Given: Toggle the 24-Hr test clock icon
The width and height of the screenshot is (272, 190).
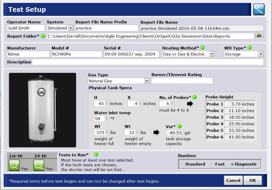Looking at the screenshot, I should click(x=38, y=166).
